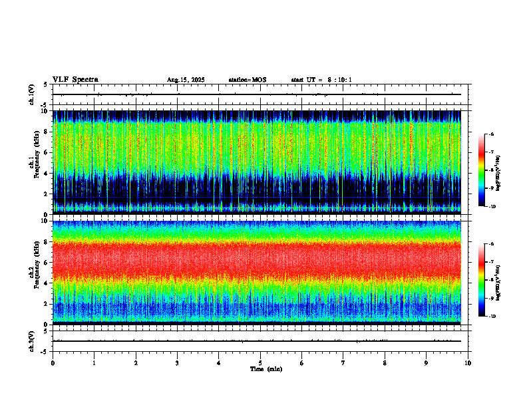Click the "8" kHz tick of ch.1 spectrogram
Screen dimensions: 527x407
(x=47, y=132)
